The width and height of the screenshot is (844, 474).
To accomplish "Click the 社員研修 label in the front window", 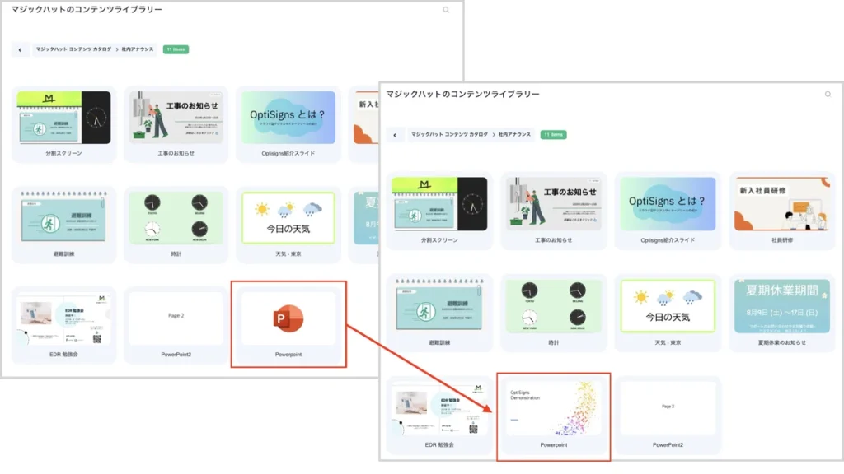I will (779, 240).
